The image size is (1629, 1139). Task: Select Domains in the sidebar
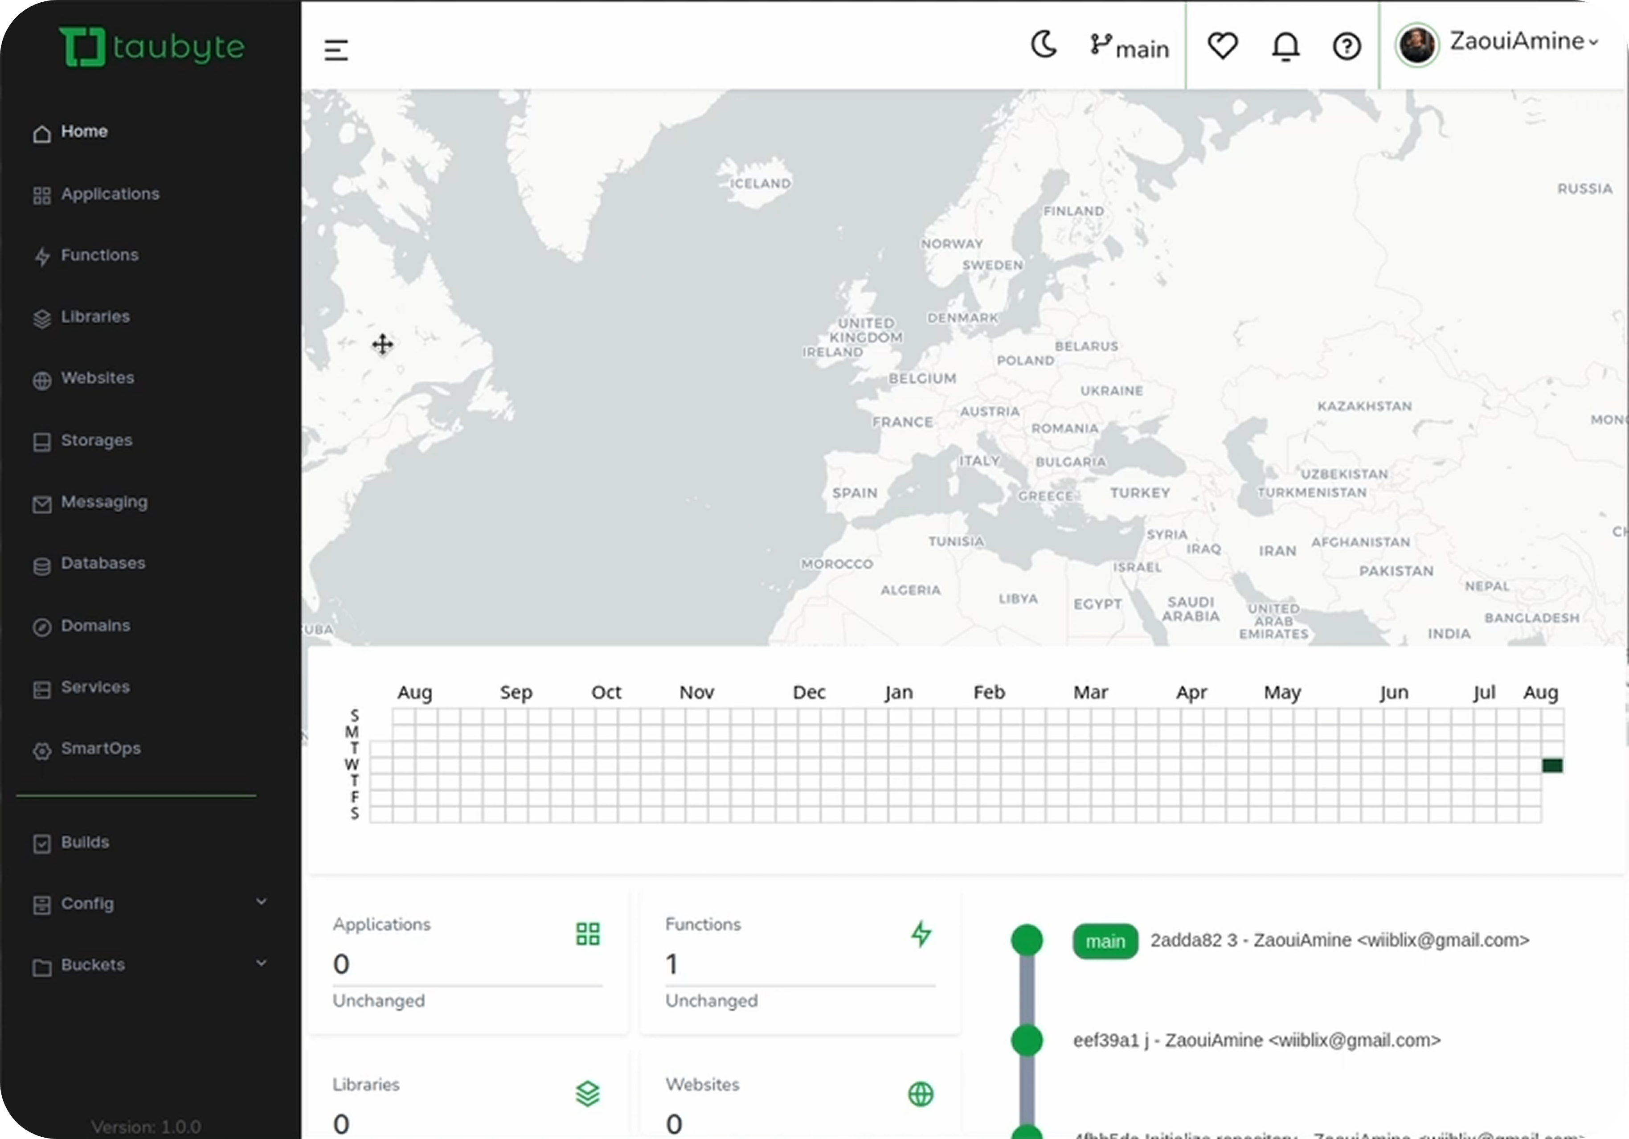[x=95, y=626]
